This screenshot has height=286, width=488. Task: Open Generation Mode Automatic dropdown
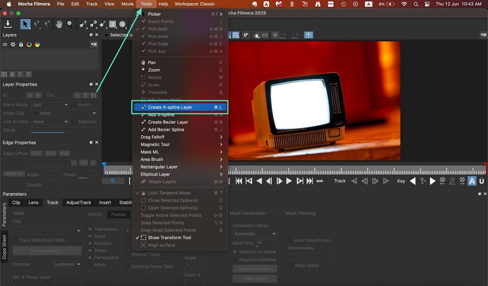click(255, 233)
